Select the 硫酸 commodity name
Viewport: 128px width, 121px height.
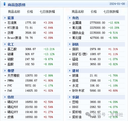click(x=10, y=59)
